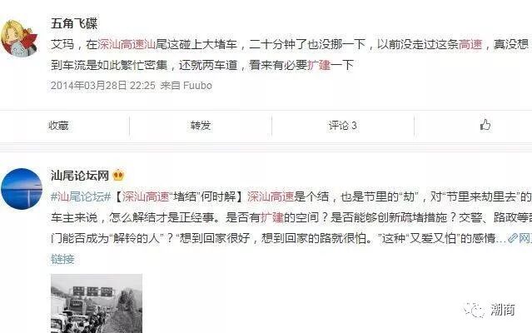The width and height of the screenshot is (532, 333).
Task: Open the 链接 web link
Action: [x=62, y=259]
